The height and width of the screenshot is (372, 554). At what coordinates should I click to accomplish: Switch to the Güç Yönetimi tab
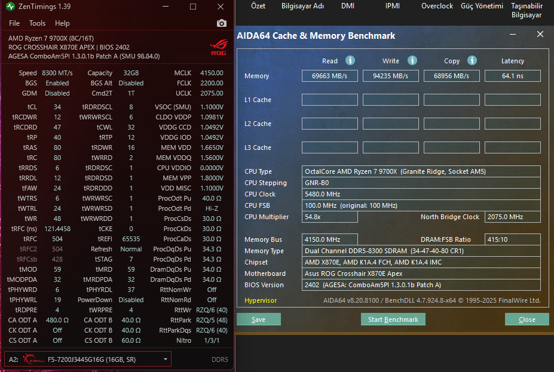coord(482,6)
